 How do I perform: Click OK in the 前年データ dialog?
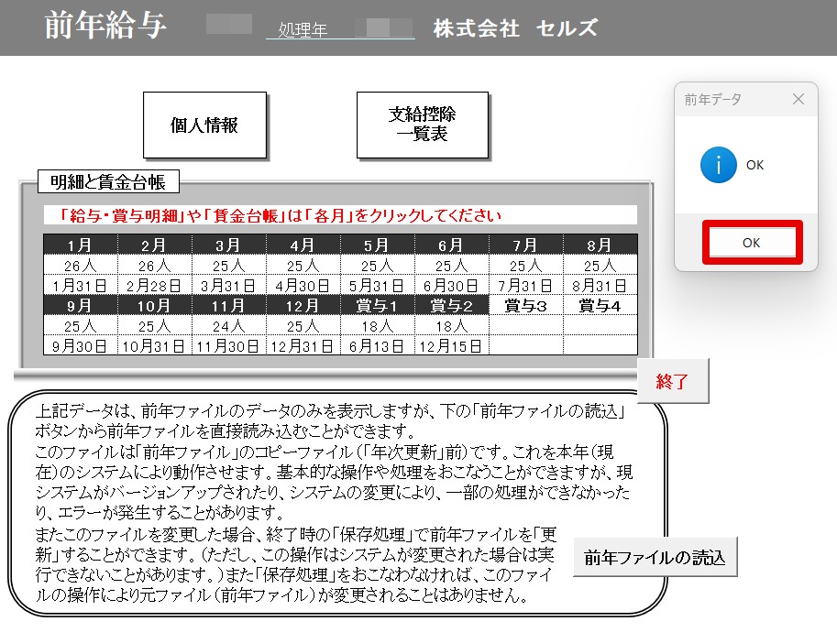752,243
